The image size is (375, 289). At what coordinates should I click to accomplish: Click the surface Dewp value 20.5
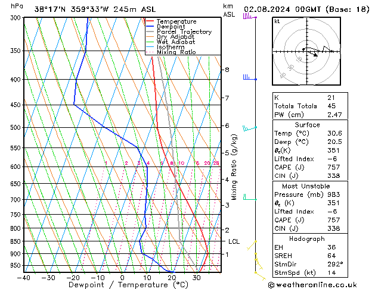click(334, 142)
